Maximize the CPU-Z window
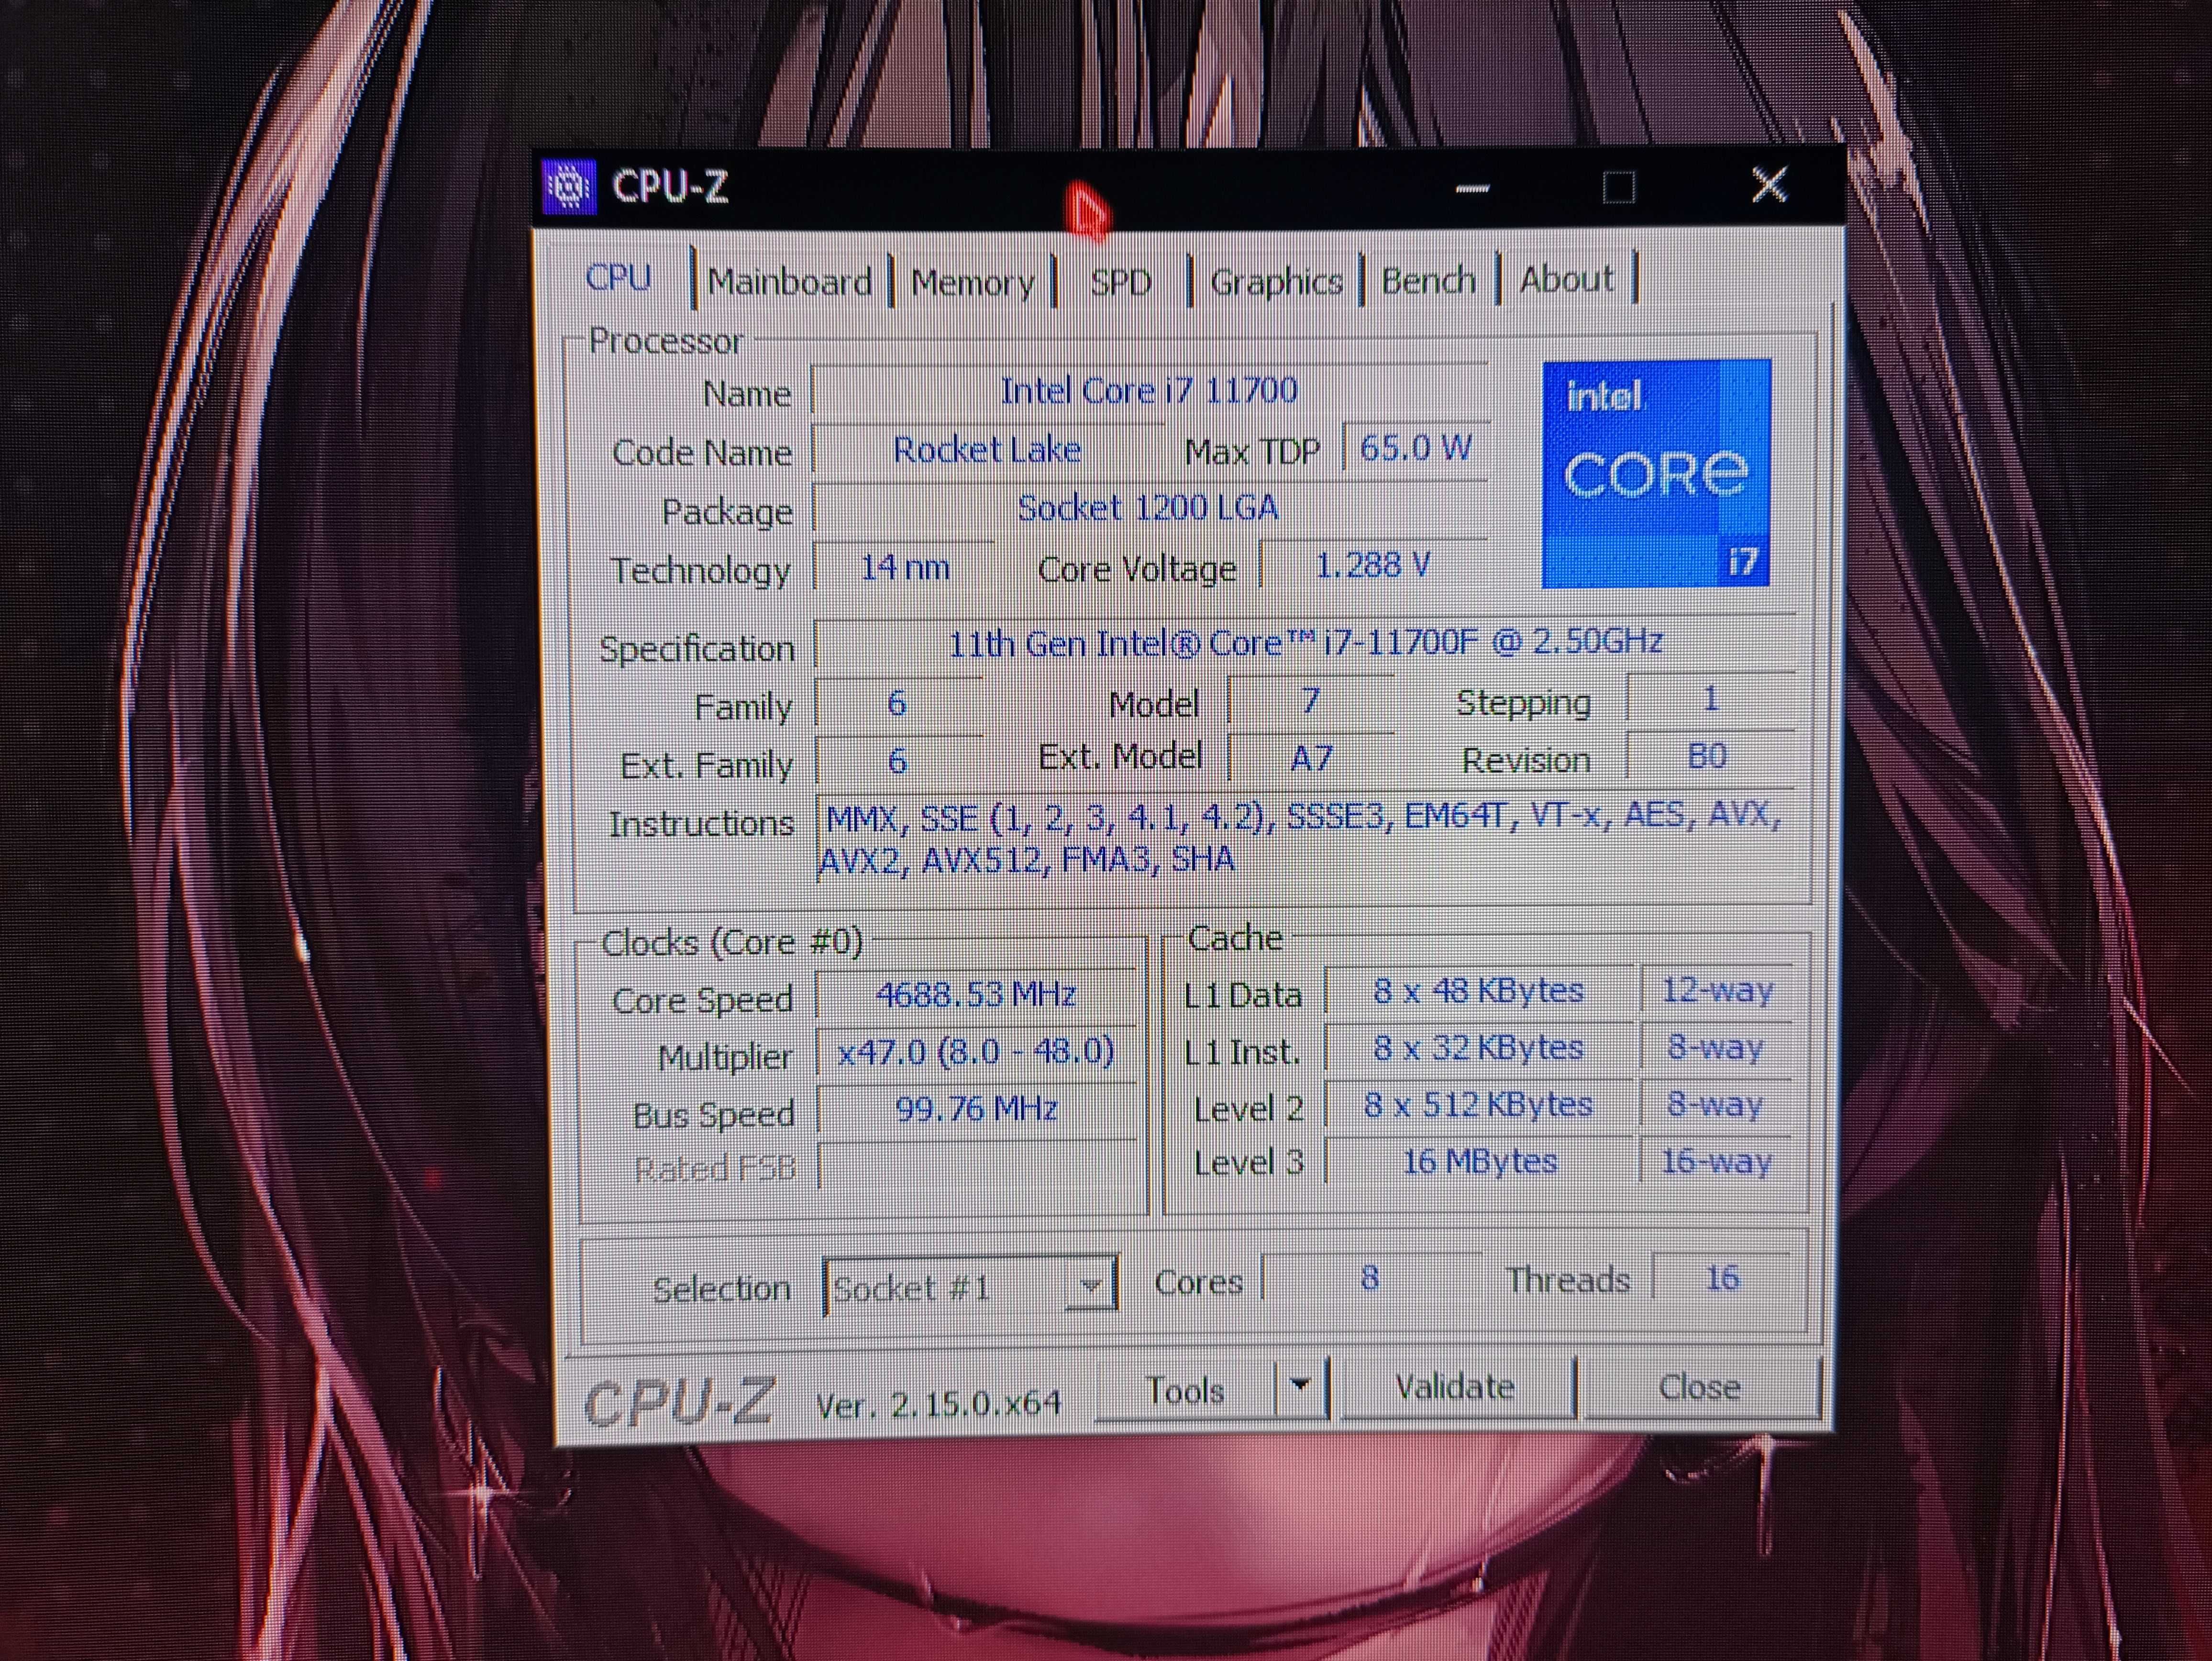 1619,187
